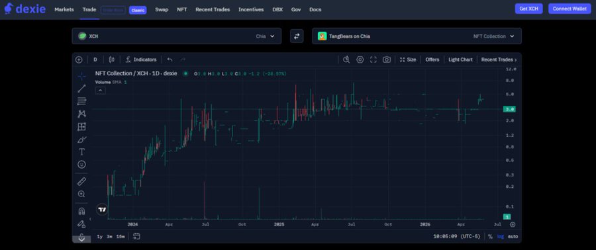
Task: Click the dexie logo
Action: coord(25,9)
